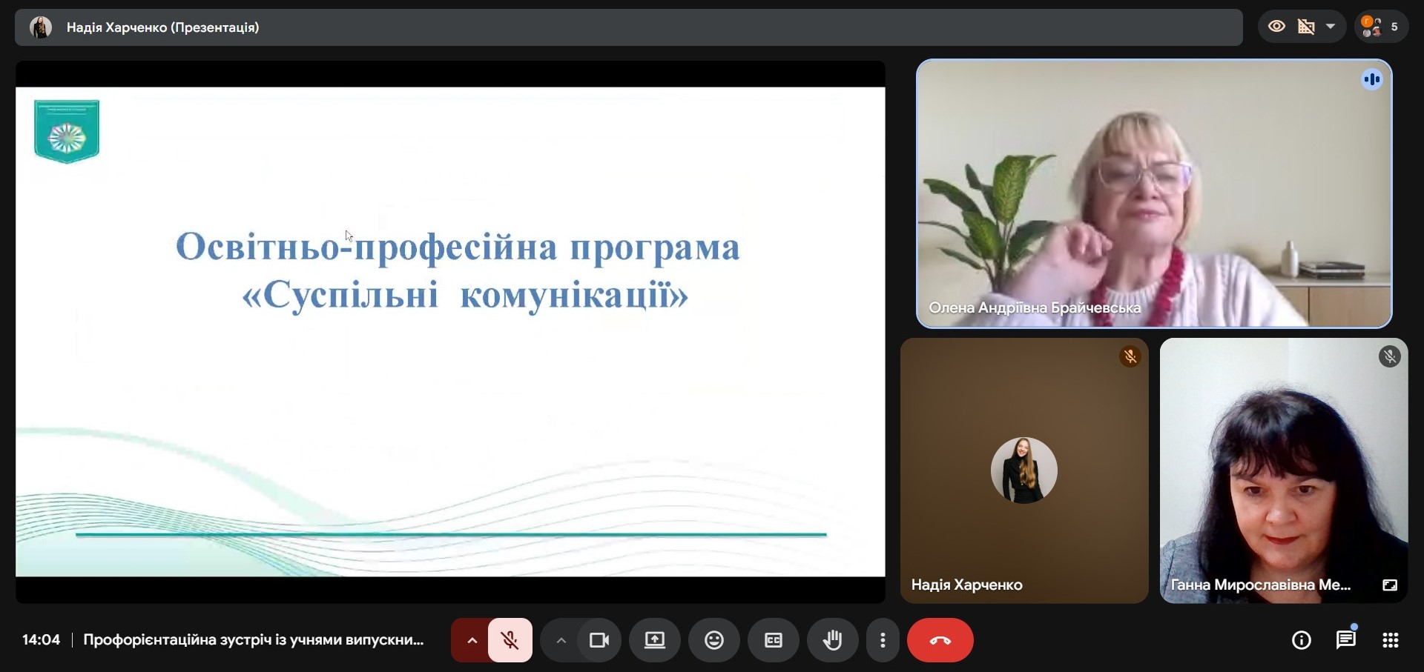Screen dimensions: 1424x672
Task: Open the three-dot more options menu
Action: (883, 640)
